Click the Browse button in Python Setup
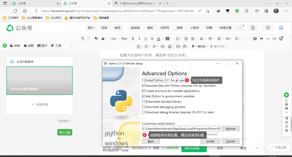Screen dimensions: 292x157 [231, 129]
